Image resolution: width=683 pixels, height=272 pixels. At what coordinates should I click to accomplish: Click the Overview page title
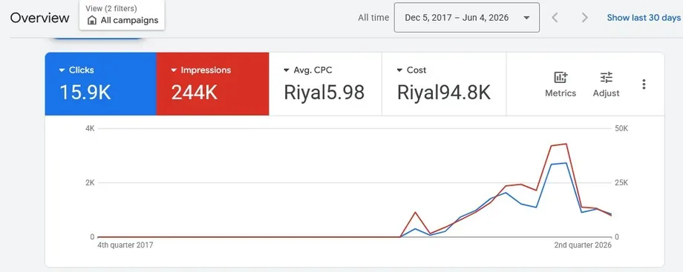[x=39, y=18]
